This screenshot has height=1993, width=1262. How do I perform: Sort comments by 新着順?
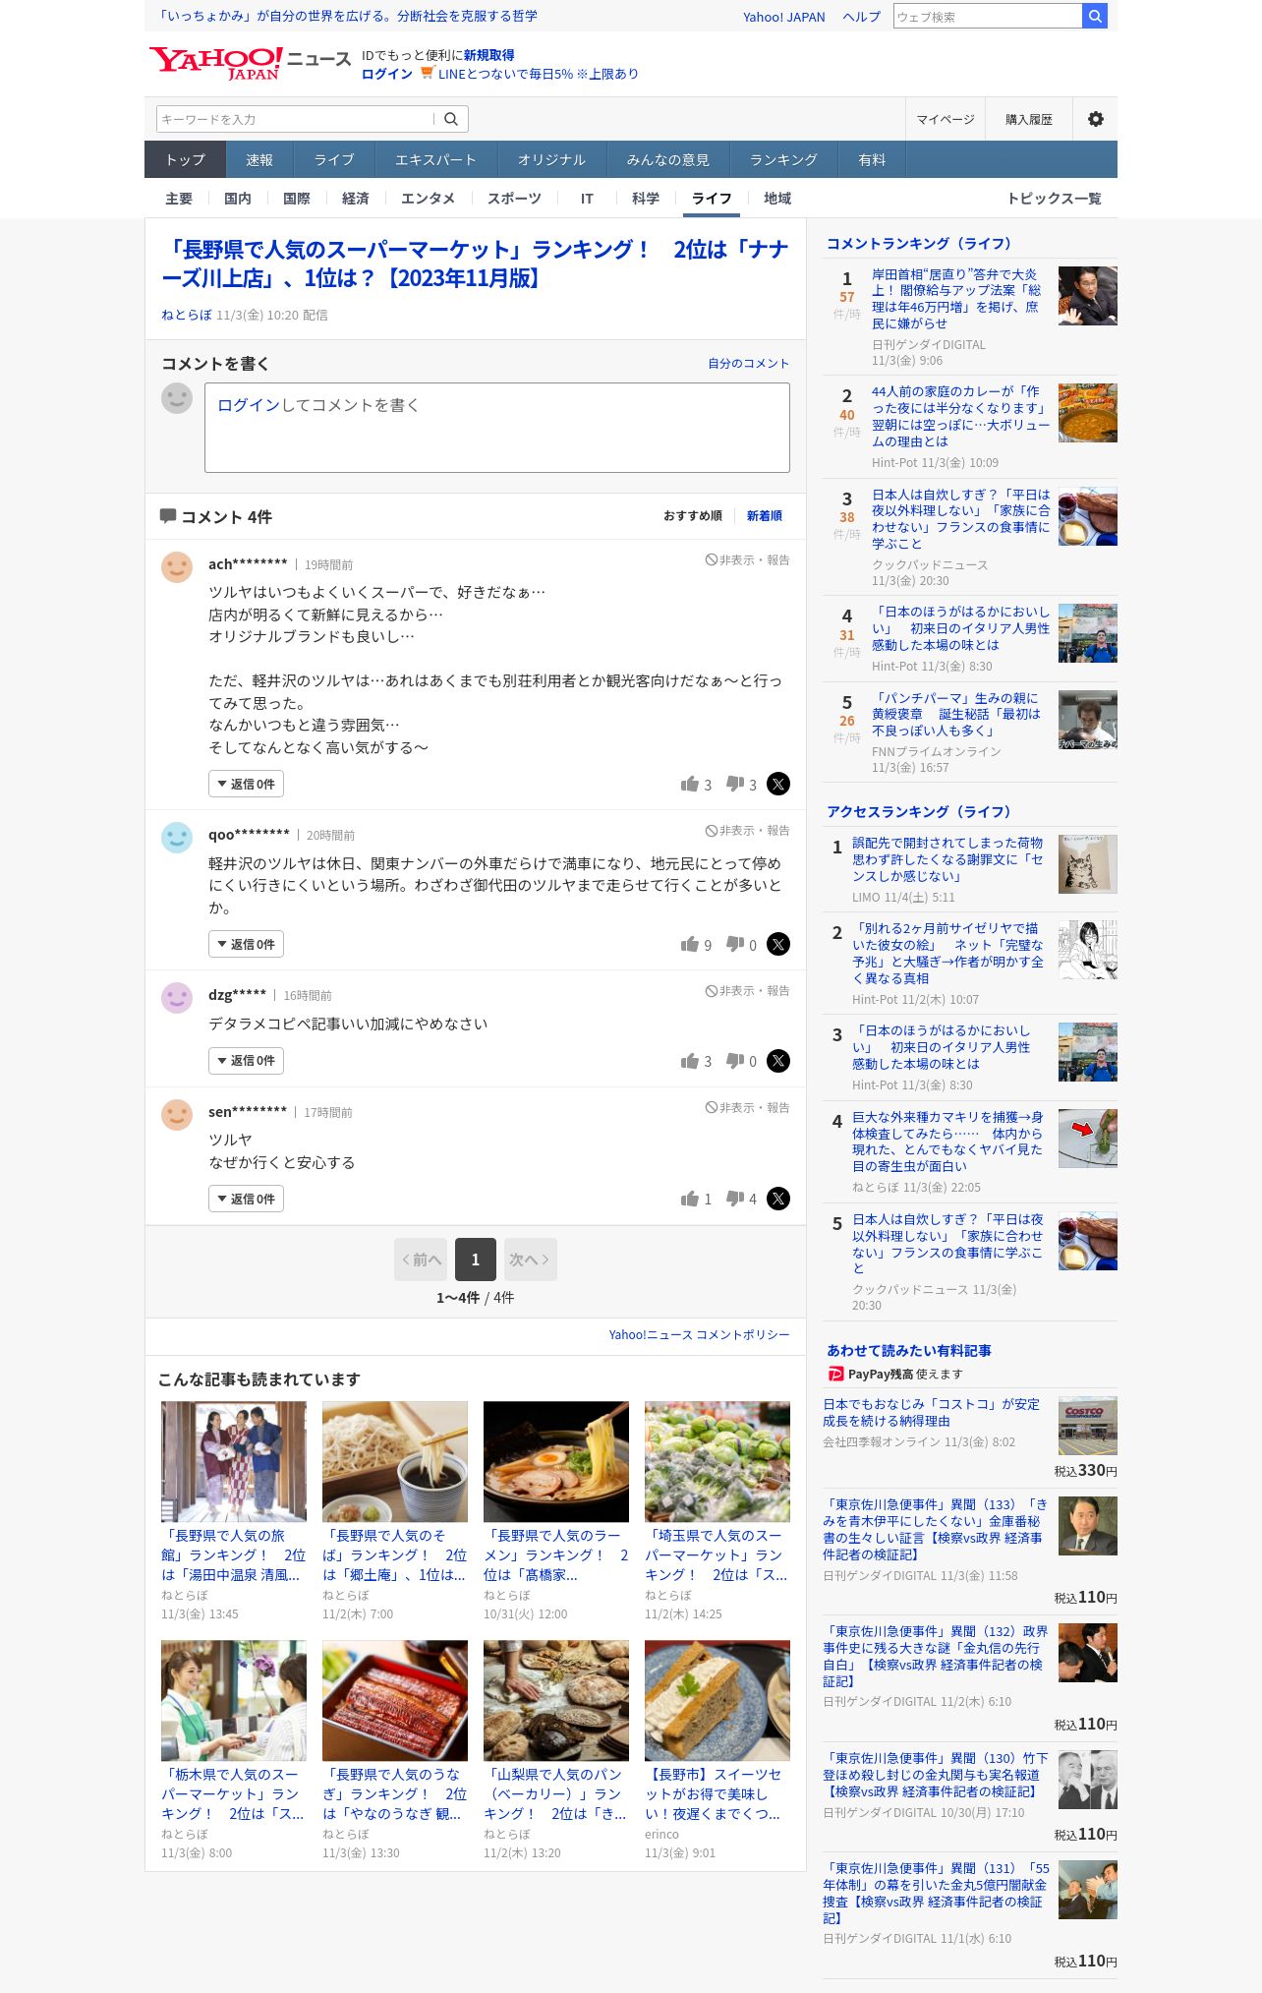click(x=765, y=515)
